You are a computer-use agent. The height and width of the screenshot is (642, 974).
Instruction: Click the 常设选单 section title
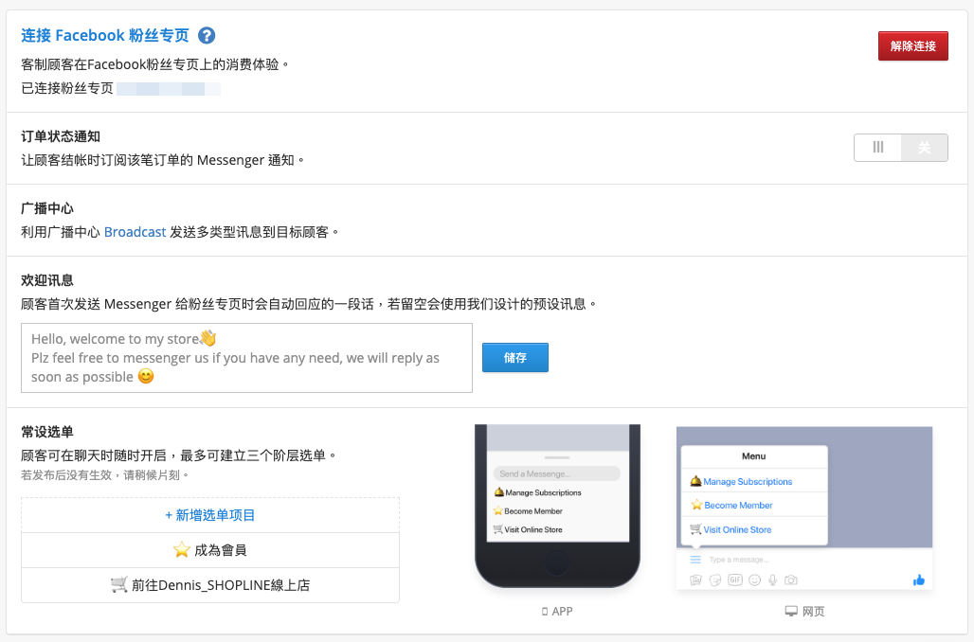[47, 432]
